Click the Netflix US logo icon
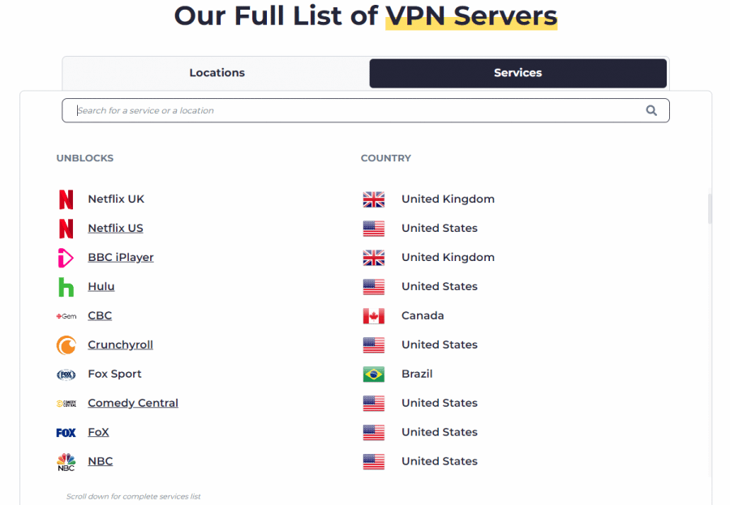This screenshot has width=730, height=505. [67, 229]
